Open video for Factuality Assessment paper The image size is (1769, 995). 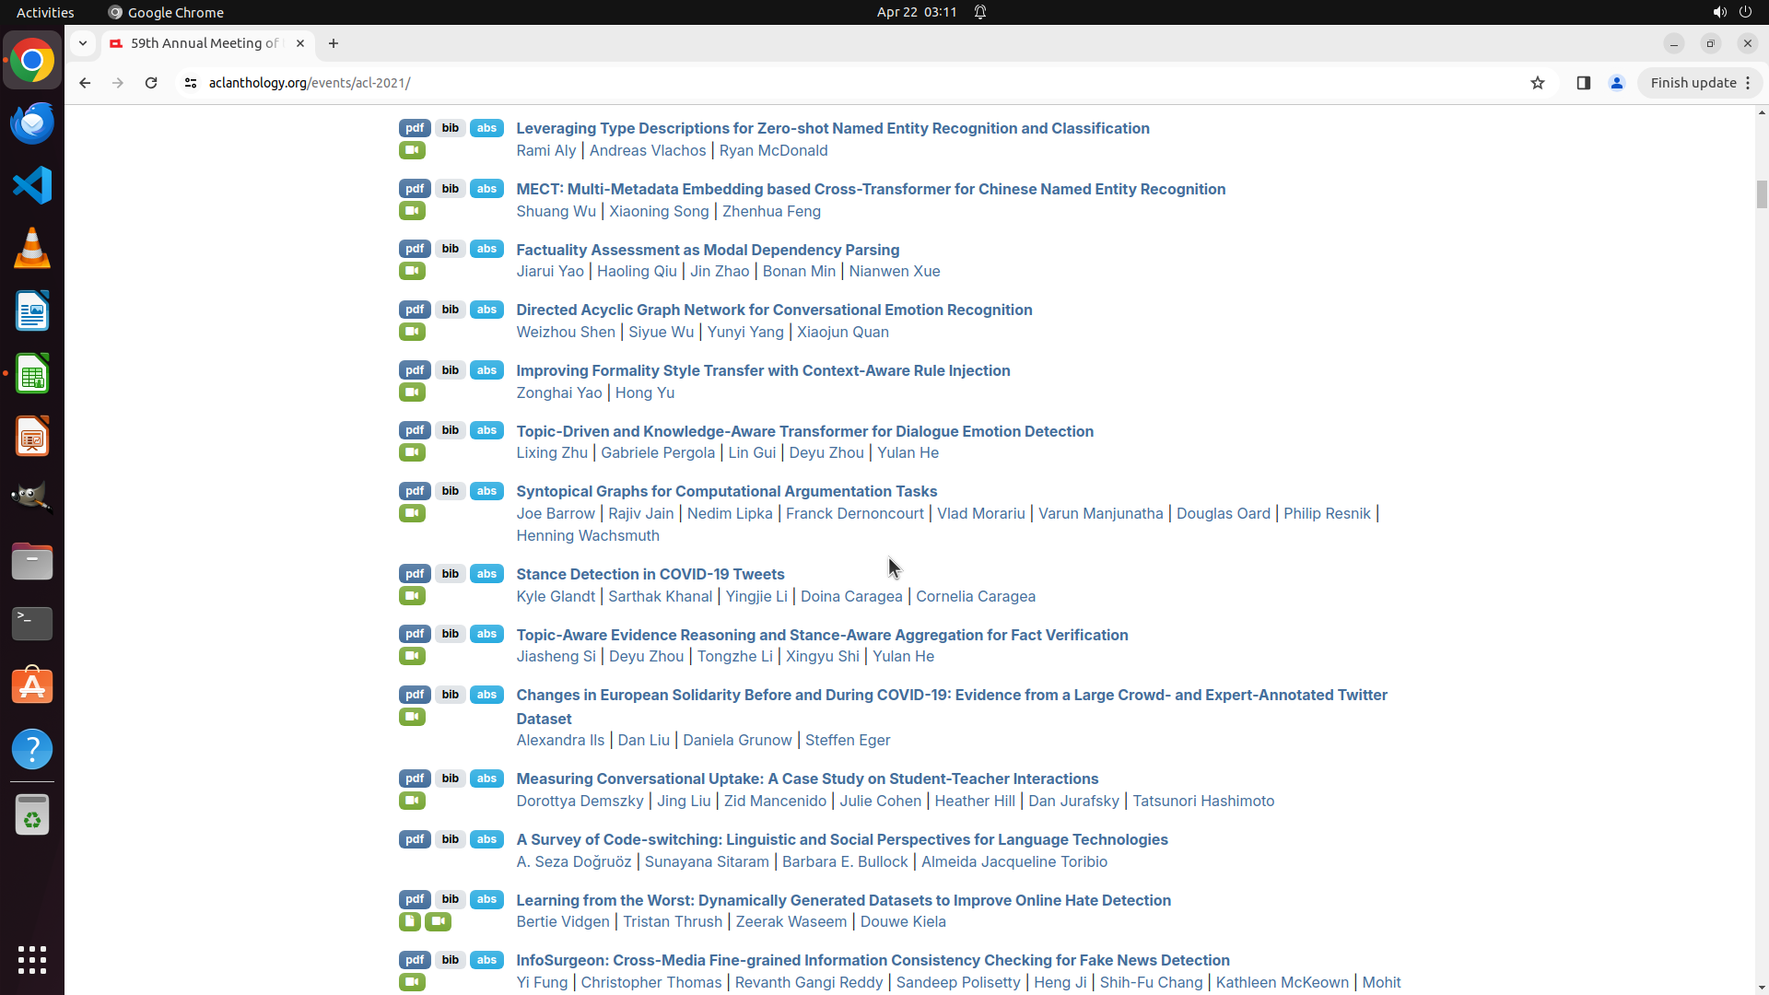click(412, 271)
